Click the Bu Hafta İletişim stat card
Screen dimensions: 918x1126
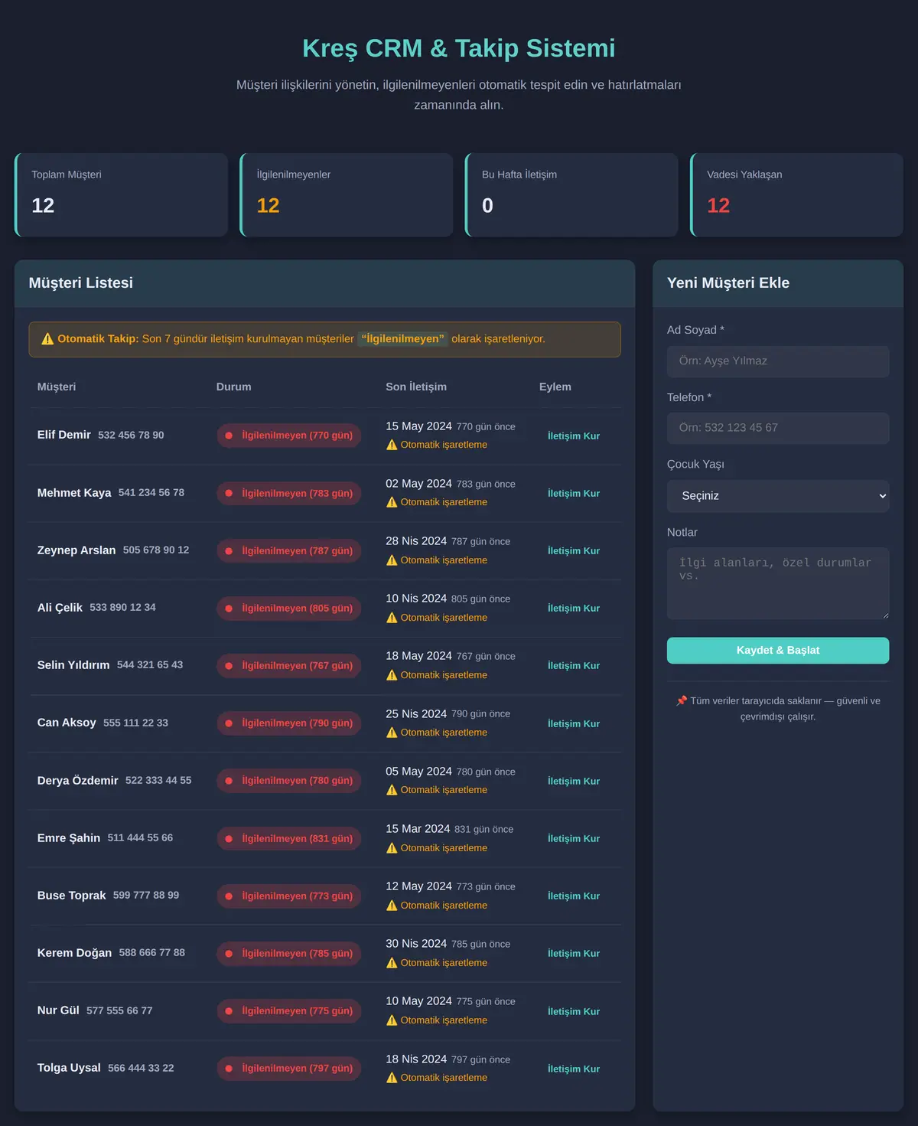coord(571,195)
